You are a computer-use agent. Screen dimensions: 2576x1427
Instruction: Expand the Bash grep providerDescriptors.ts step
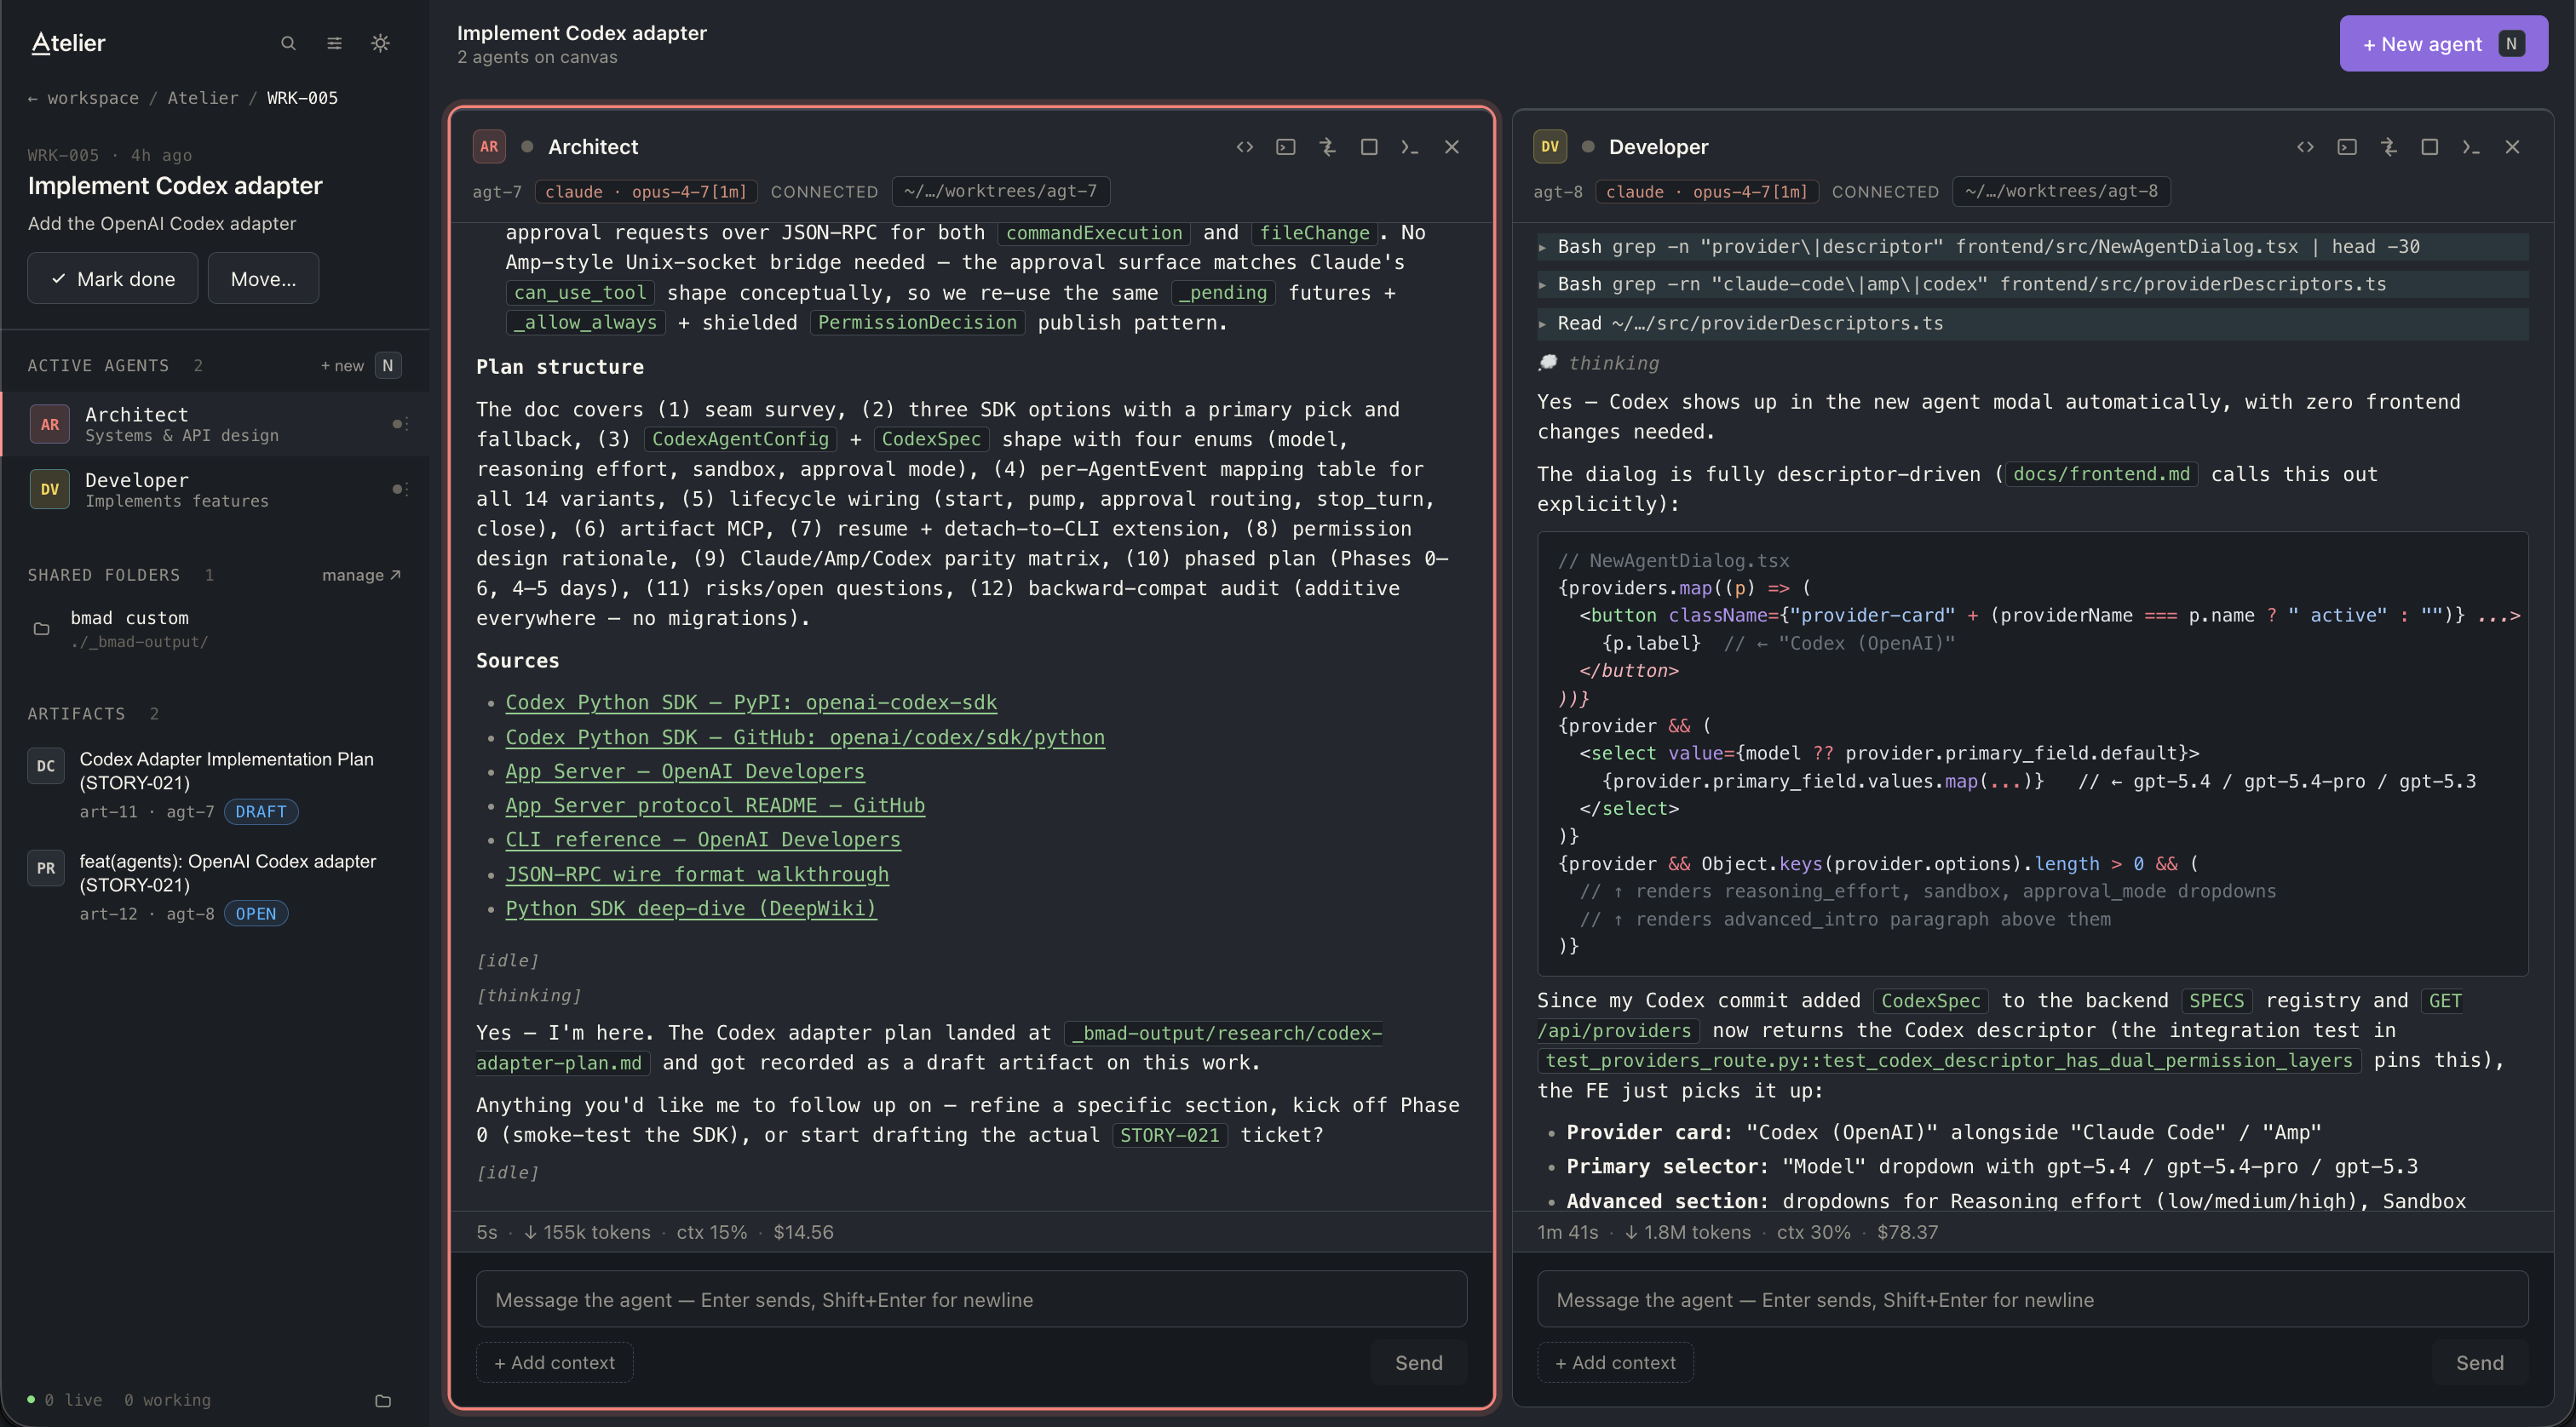2033,284
